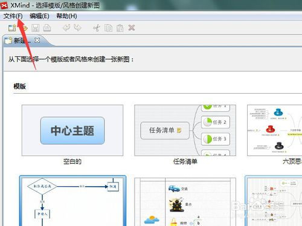Click the Cut scissors icon
Image resolution: width=302 pixels, height=226 pixels.
pyautogui.click(x=97, y=28)
